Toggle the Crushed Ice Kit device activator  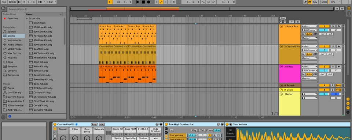55,124
